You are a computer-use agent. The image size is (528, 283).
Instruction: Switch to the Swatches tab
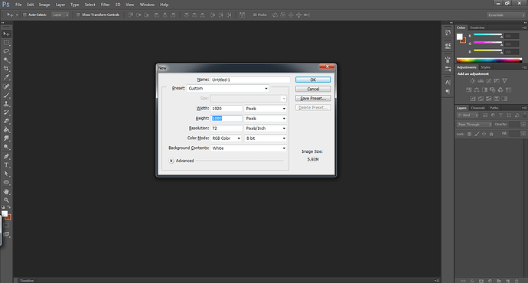pos(477,28)
